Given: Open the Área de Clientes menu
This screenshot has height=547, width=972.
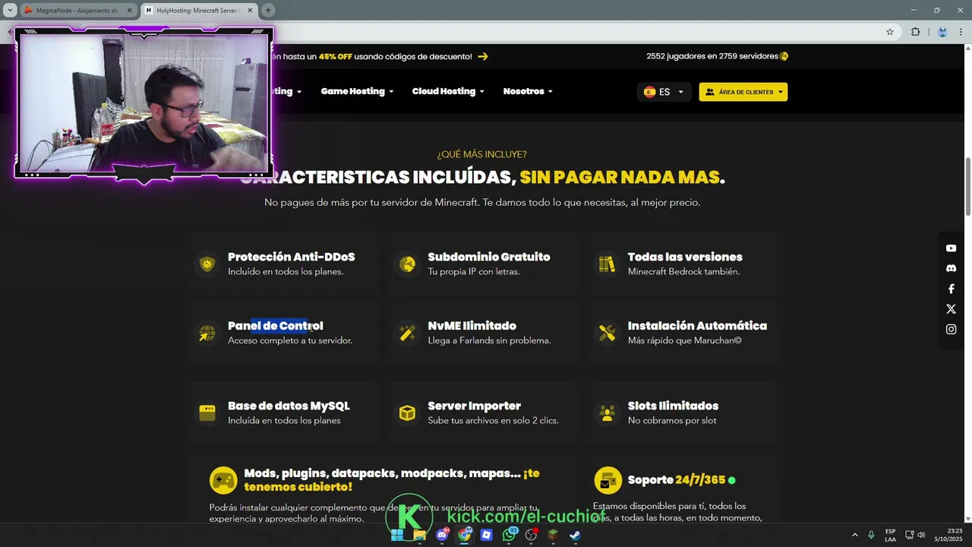Looking at the screenshot, I should 743,92.
